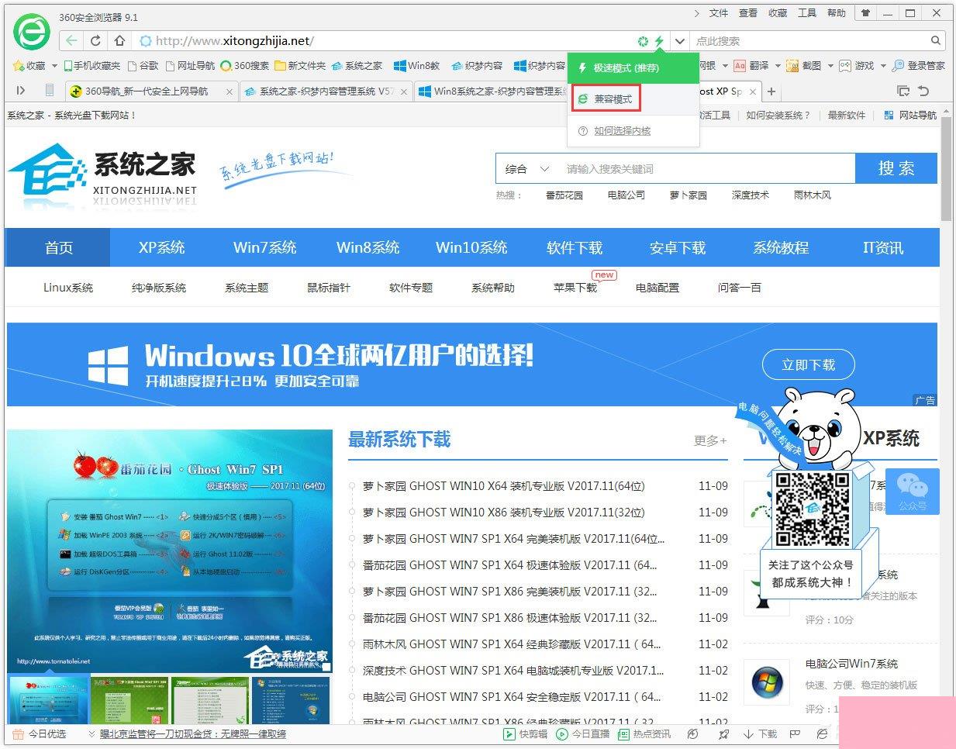Click 番茄花园 Ghost Win7 SP1 slide image

pos(170,551)
